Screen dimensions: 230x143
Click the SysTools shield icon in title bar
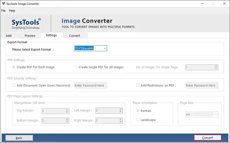click(x=4, y=3)
